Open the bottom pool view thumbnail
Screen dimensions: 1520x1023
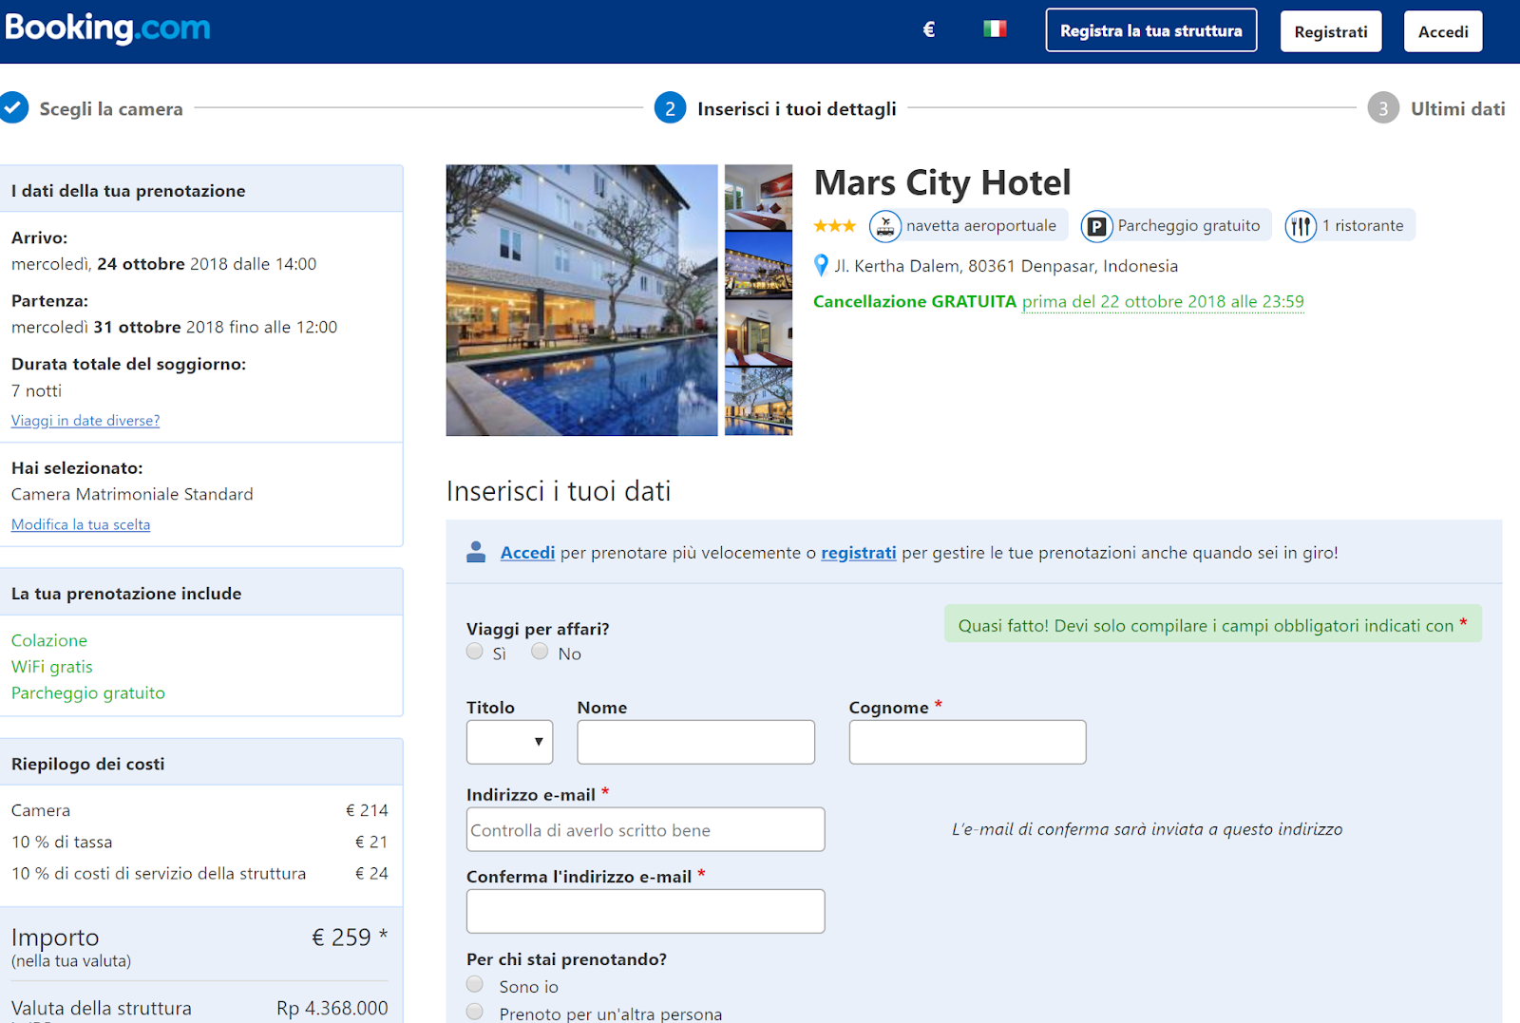[758, 403]
